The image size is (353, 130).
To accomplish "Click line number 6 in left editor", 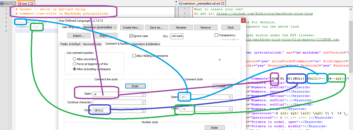I will [6, 31].
